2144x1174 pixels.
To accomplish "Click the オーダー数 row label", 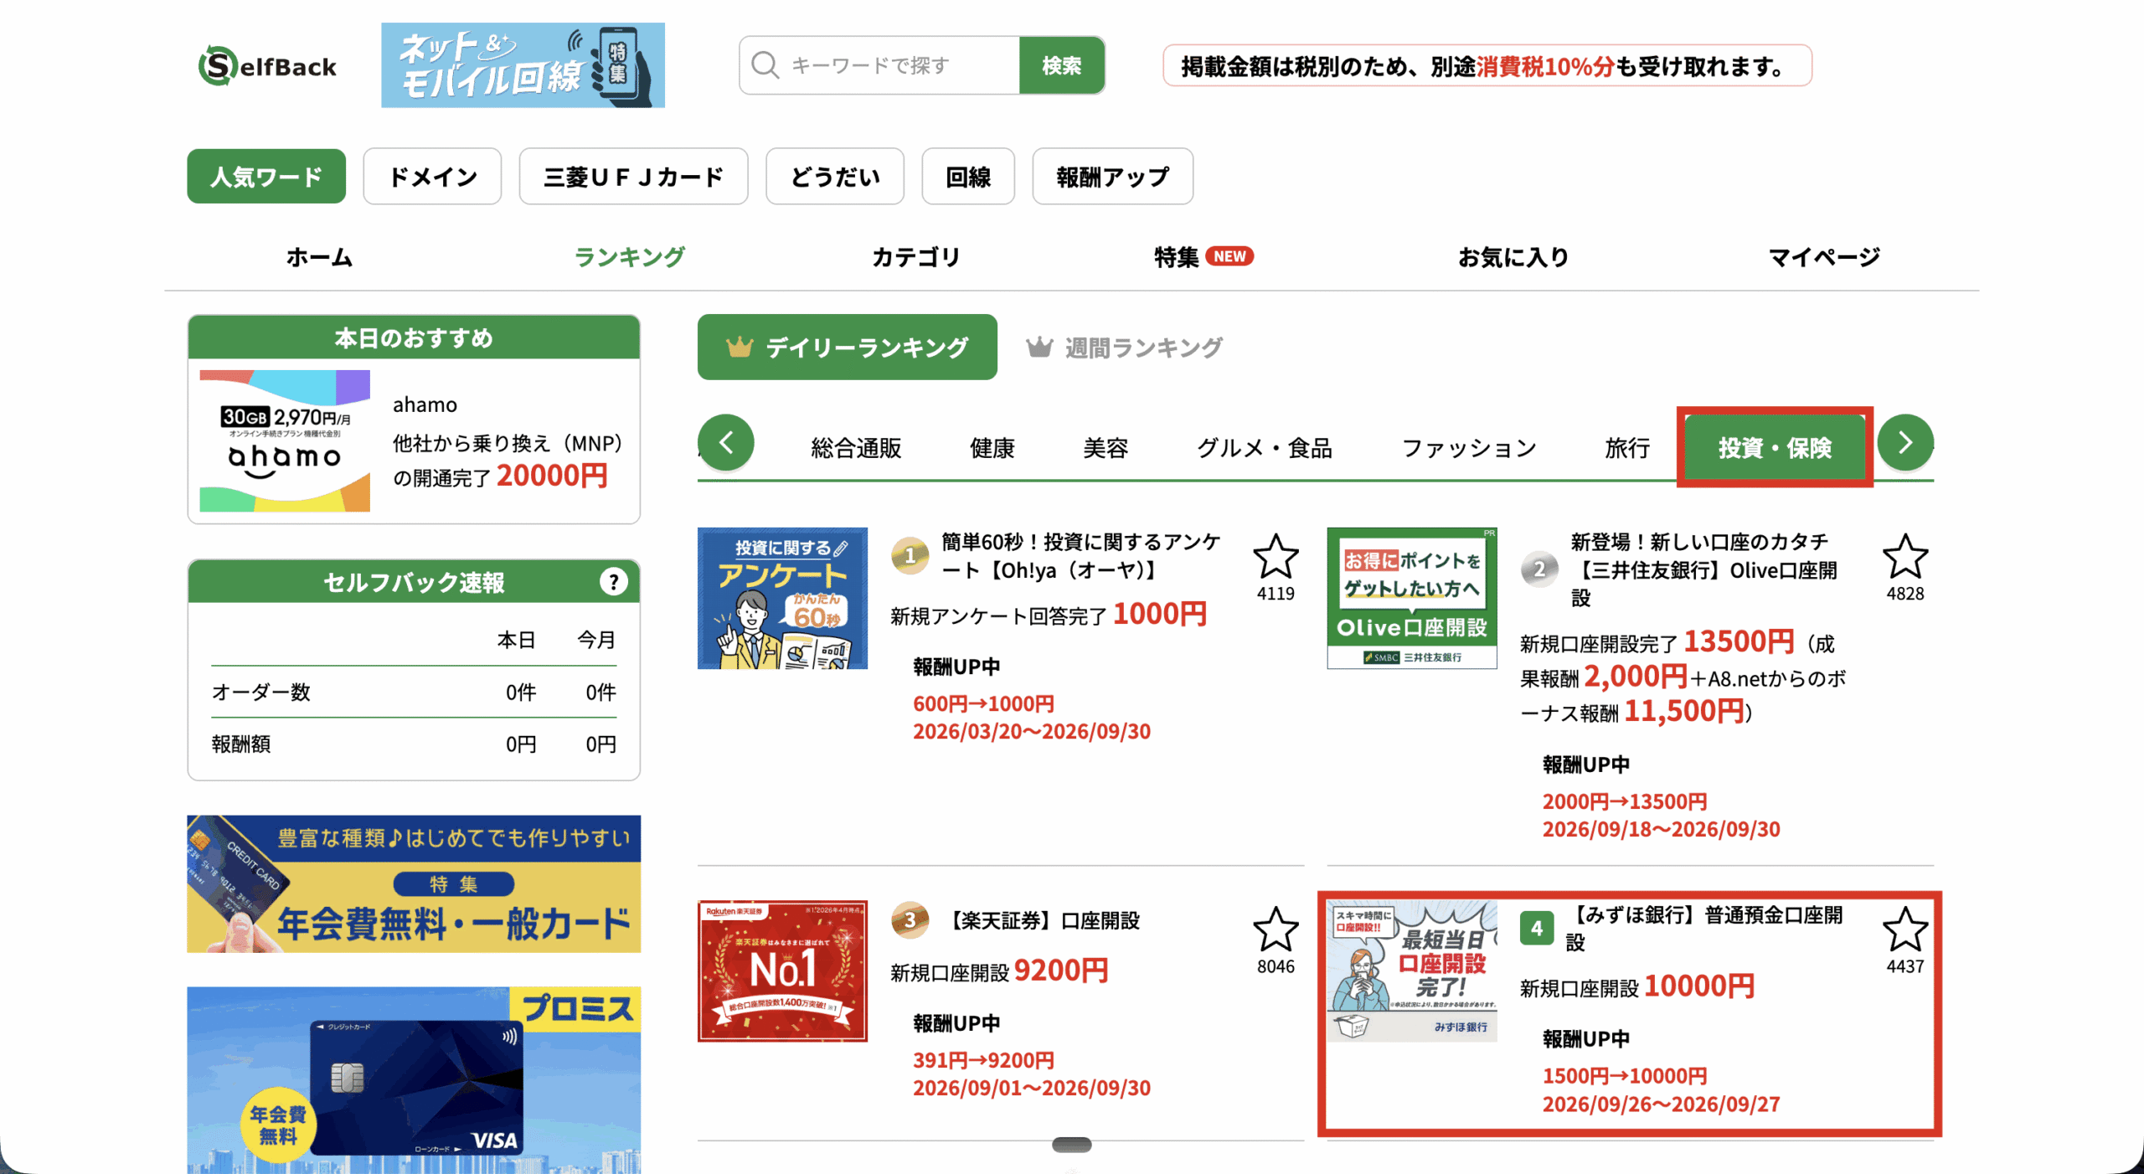I will pos(260,692).
